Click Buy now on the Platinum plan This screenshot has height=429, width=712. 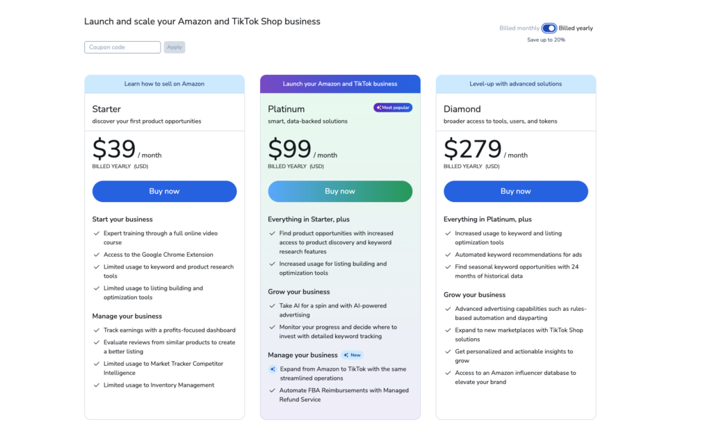(x=339, y=191)
